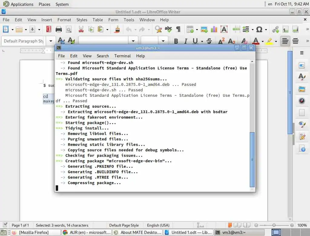Screen dimensions: 310x236
Task: Open the Styles menu in Writer
Action: pyautogui.click(x=82, y=20)
